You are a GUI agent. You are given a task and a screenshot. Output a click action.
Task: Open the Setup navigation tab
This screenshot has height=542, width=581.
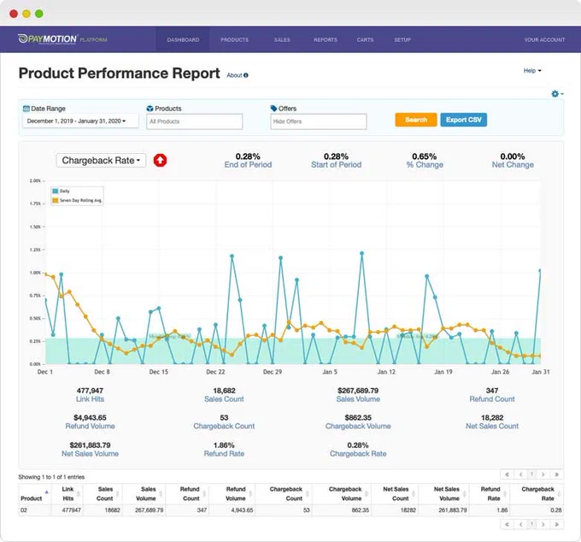tap(402, 39)
